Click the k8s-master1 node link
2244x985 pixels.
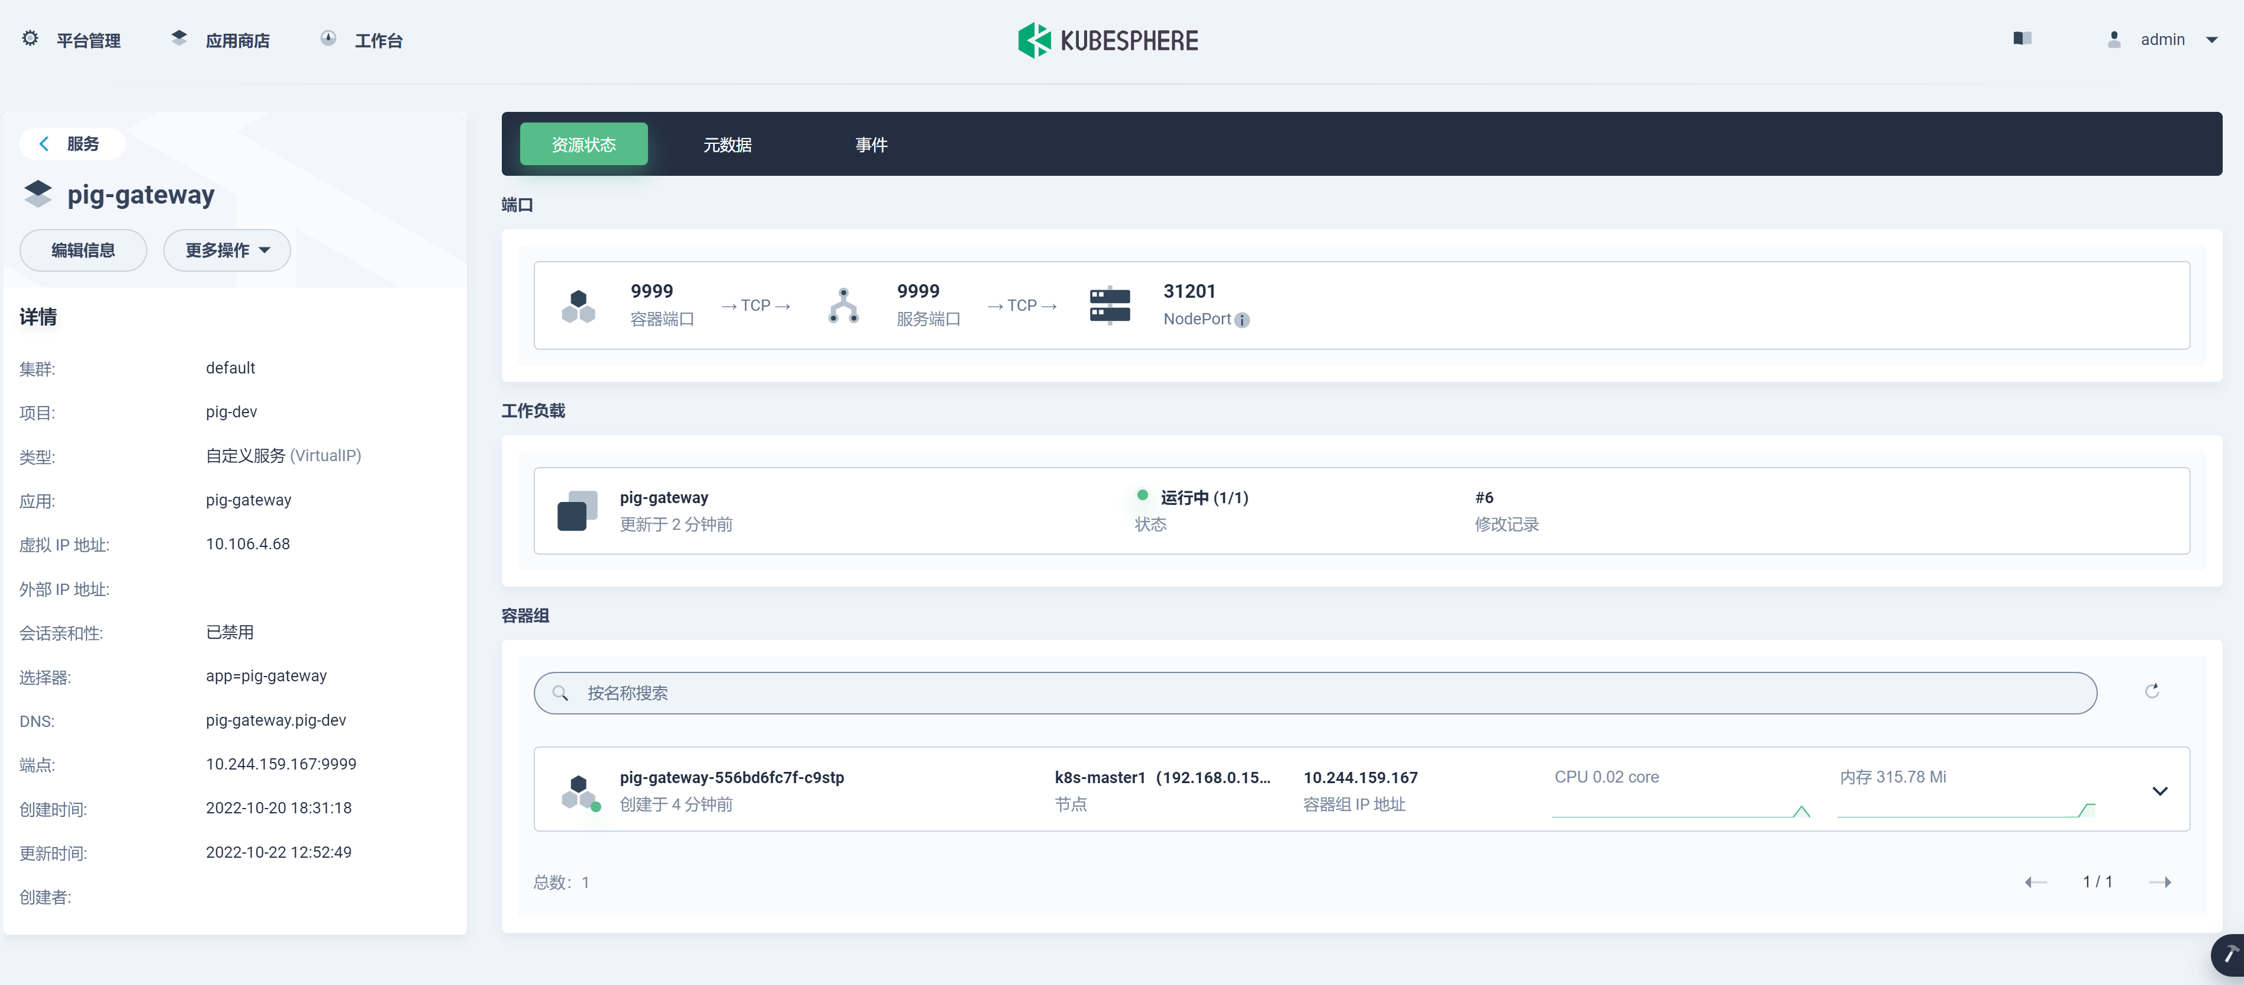pos(1100,778)
